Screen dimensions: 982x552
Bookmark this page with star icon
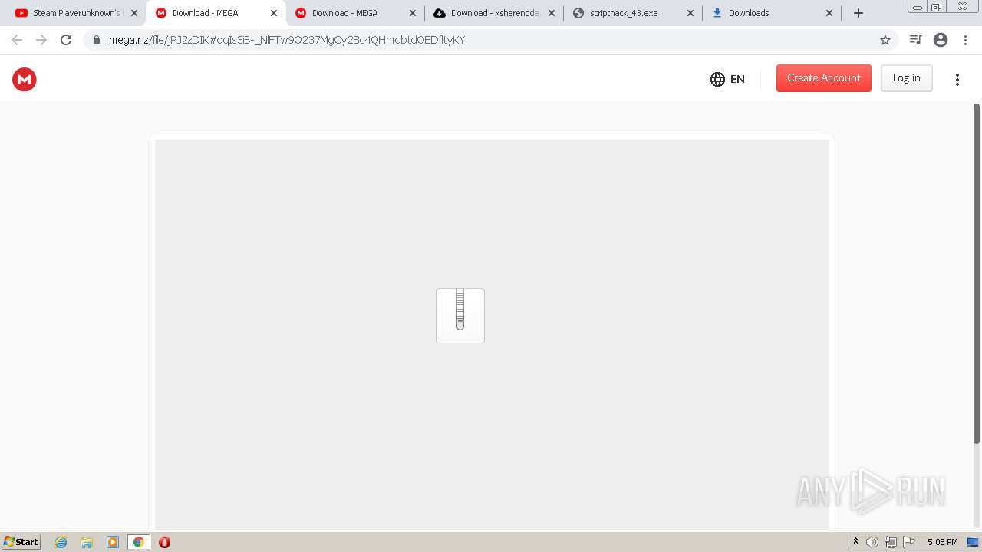pos(885,40)
